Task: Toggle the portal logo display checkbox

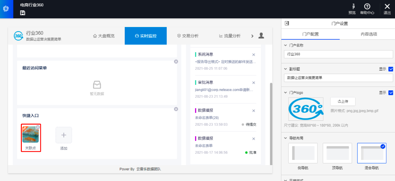Action: (391, 93)
